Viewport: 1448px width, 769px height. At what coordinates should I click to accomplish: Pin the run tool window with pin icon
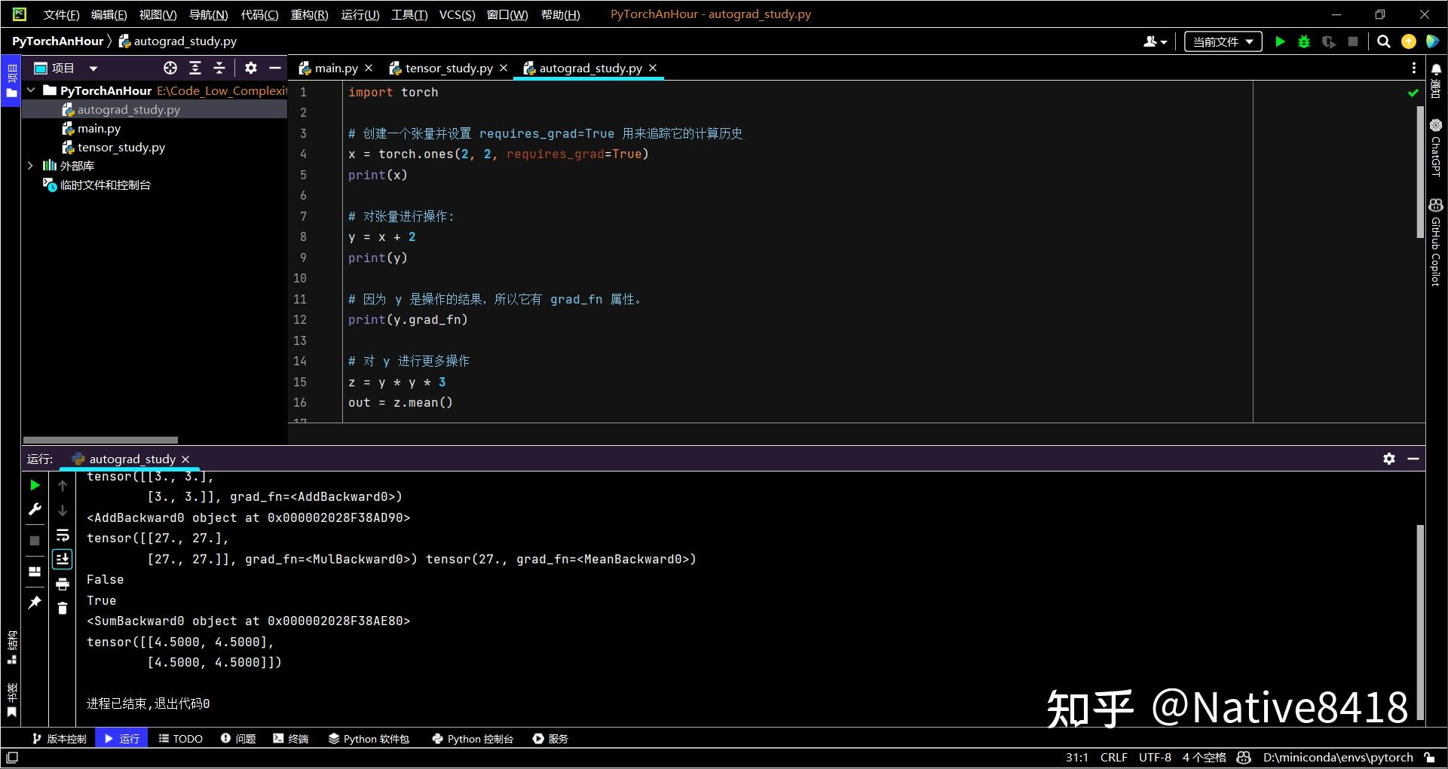[x=34, y=603]
